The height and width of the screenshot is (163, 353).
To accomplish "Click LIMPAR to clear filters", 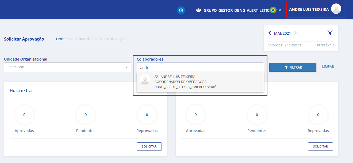I will (x=328, y=67).
